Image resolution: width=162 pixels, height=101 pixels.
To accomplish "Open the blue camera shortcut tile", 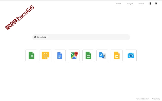I will 131,56.
